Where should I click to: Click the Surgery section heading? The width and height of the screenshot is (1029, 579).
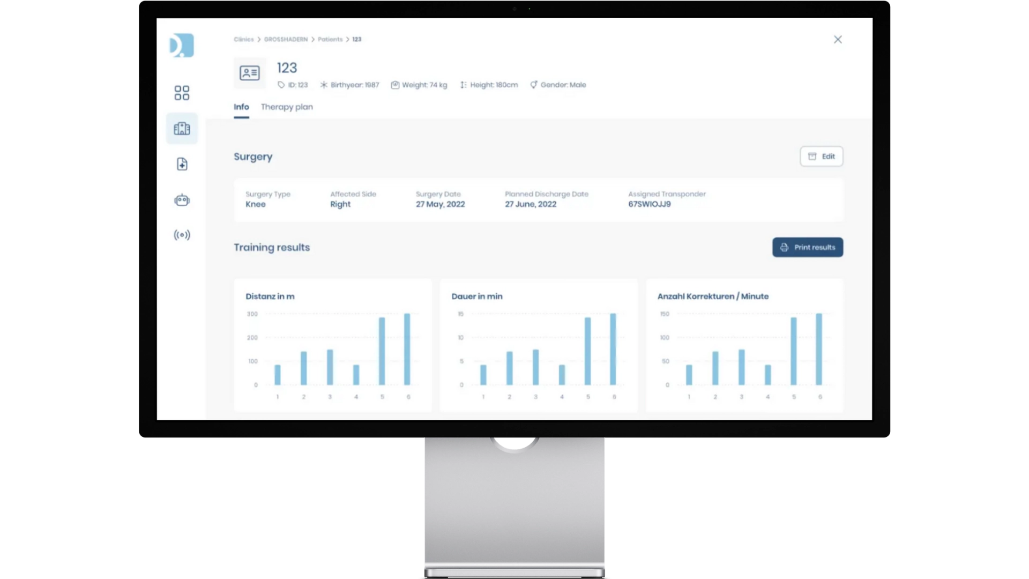(253, 157)
